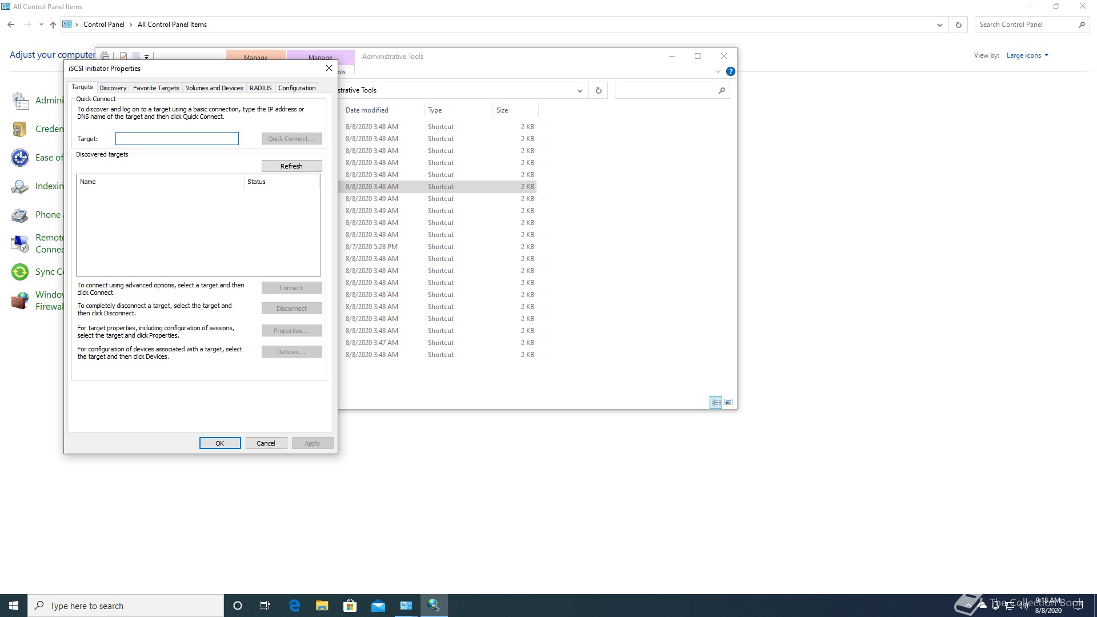Open Microsoft Store from taskbar
The image size is (1097, 617).
(x=350, y=606)
